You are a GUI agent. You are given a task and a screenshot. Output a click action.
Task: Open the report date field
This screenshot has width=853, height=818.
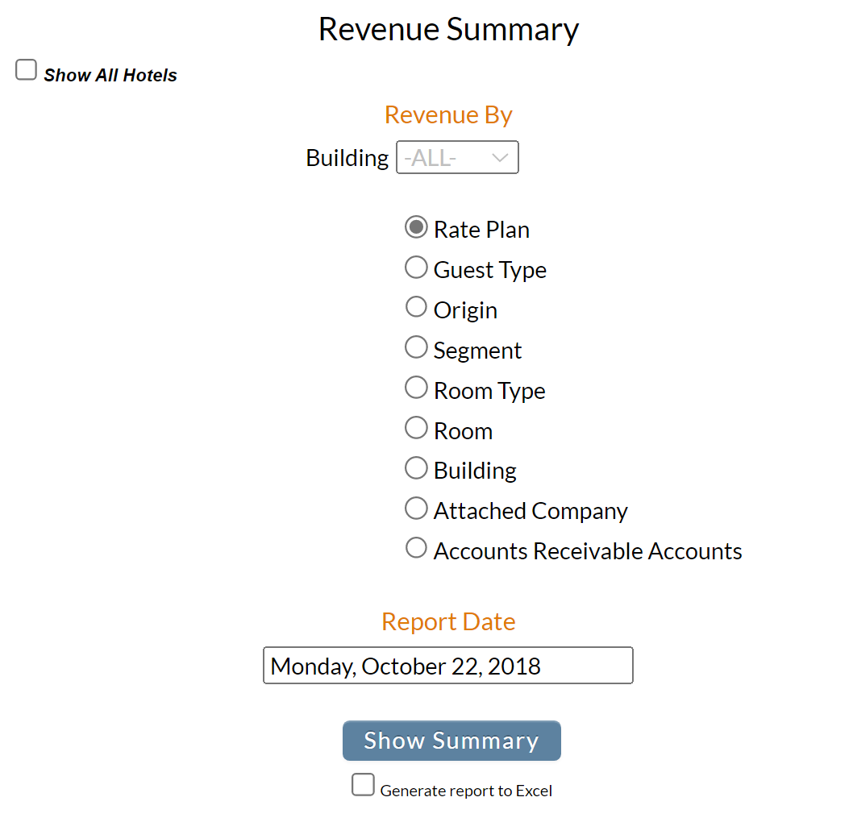coord(447,665)
